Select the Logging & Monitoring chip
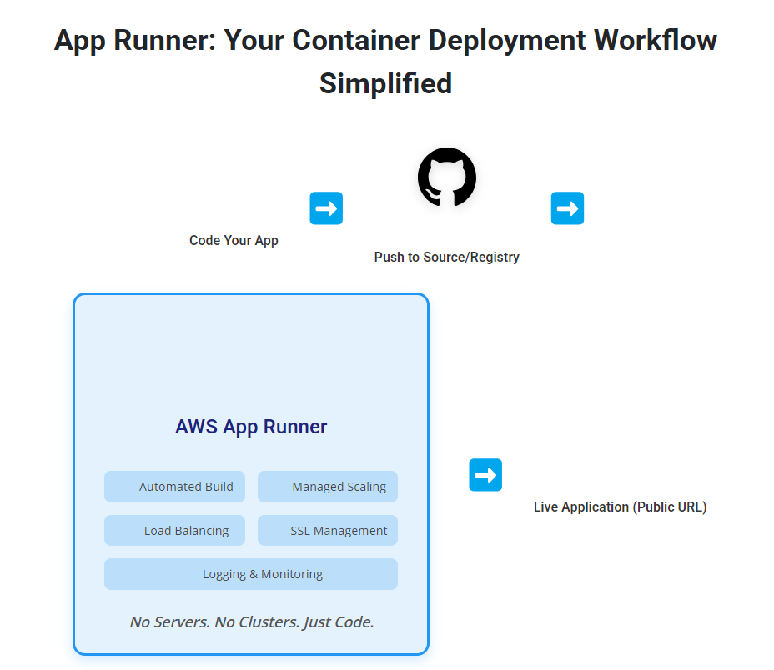 (x=251, y=574)
